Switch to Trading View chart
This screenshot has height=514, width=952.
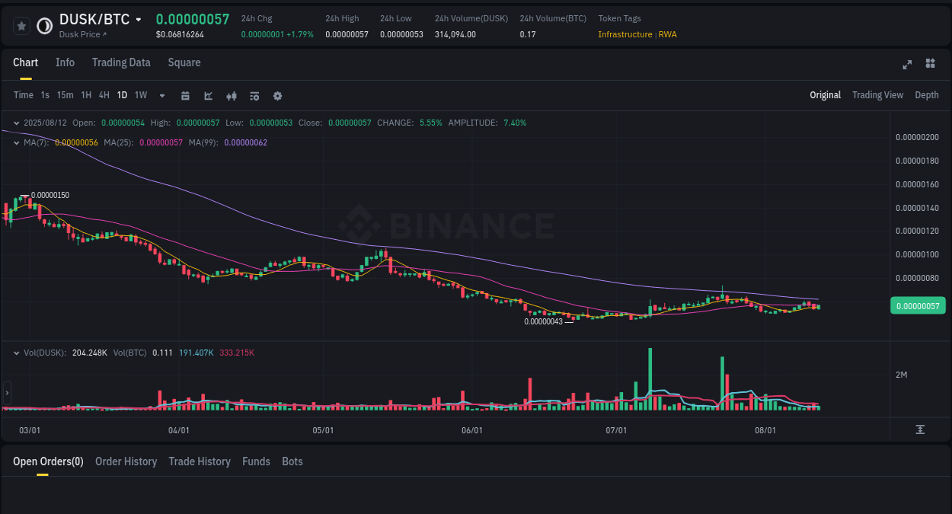[877, 95]
